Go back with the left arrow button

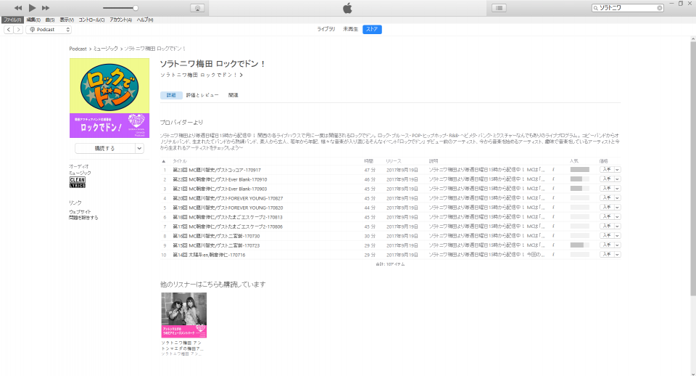9,29
